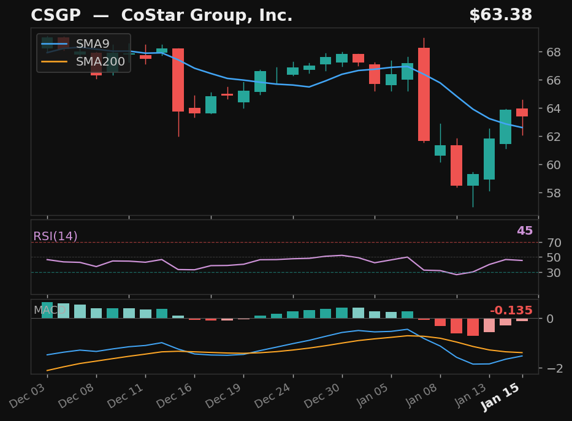Click the CSGP ticker title

tap(56, 15)
